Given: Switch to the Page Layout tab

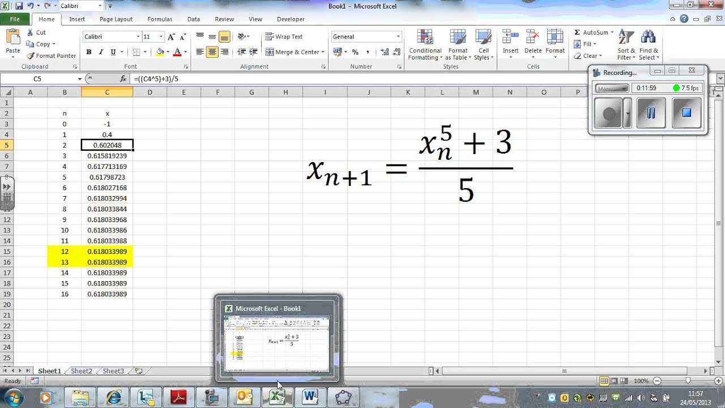Looking at the screenshot, I should click(116, 19).
